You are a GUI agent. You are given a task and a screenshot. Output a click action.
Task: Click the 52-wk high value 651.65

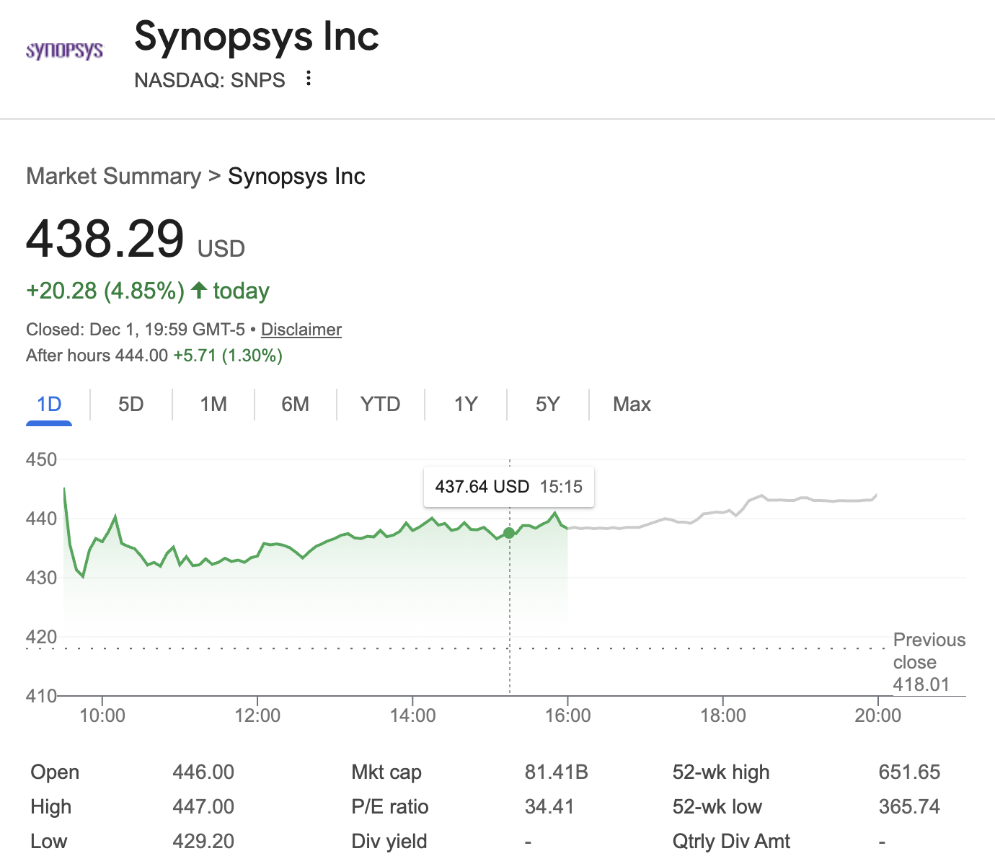point(909,772)
